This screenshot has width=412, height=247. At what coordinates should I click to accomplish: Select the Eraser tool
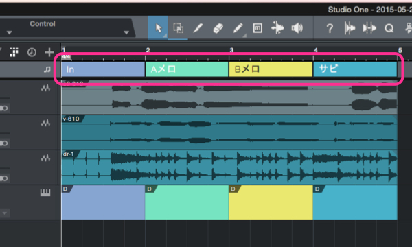click(x=218, y=28)
